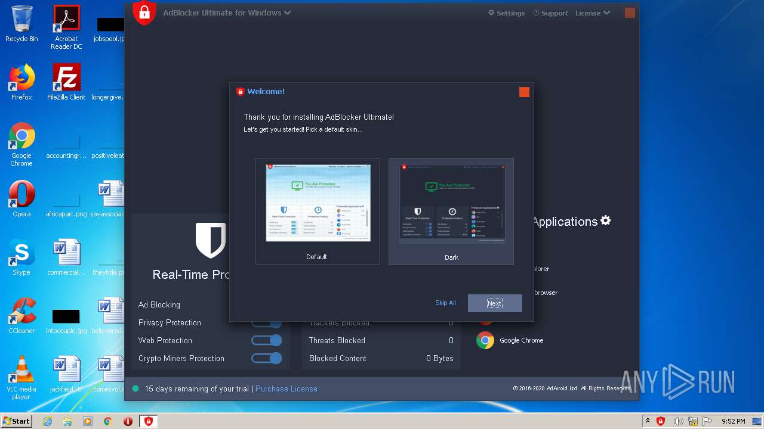Click the Real-Time Protection shield icon
764x429 pixels.
[211, 240]
